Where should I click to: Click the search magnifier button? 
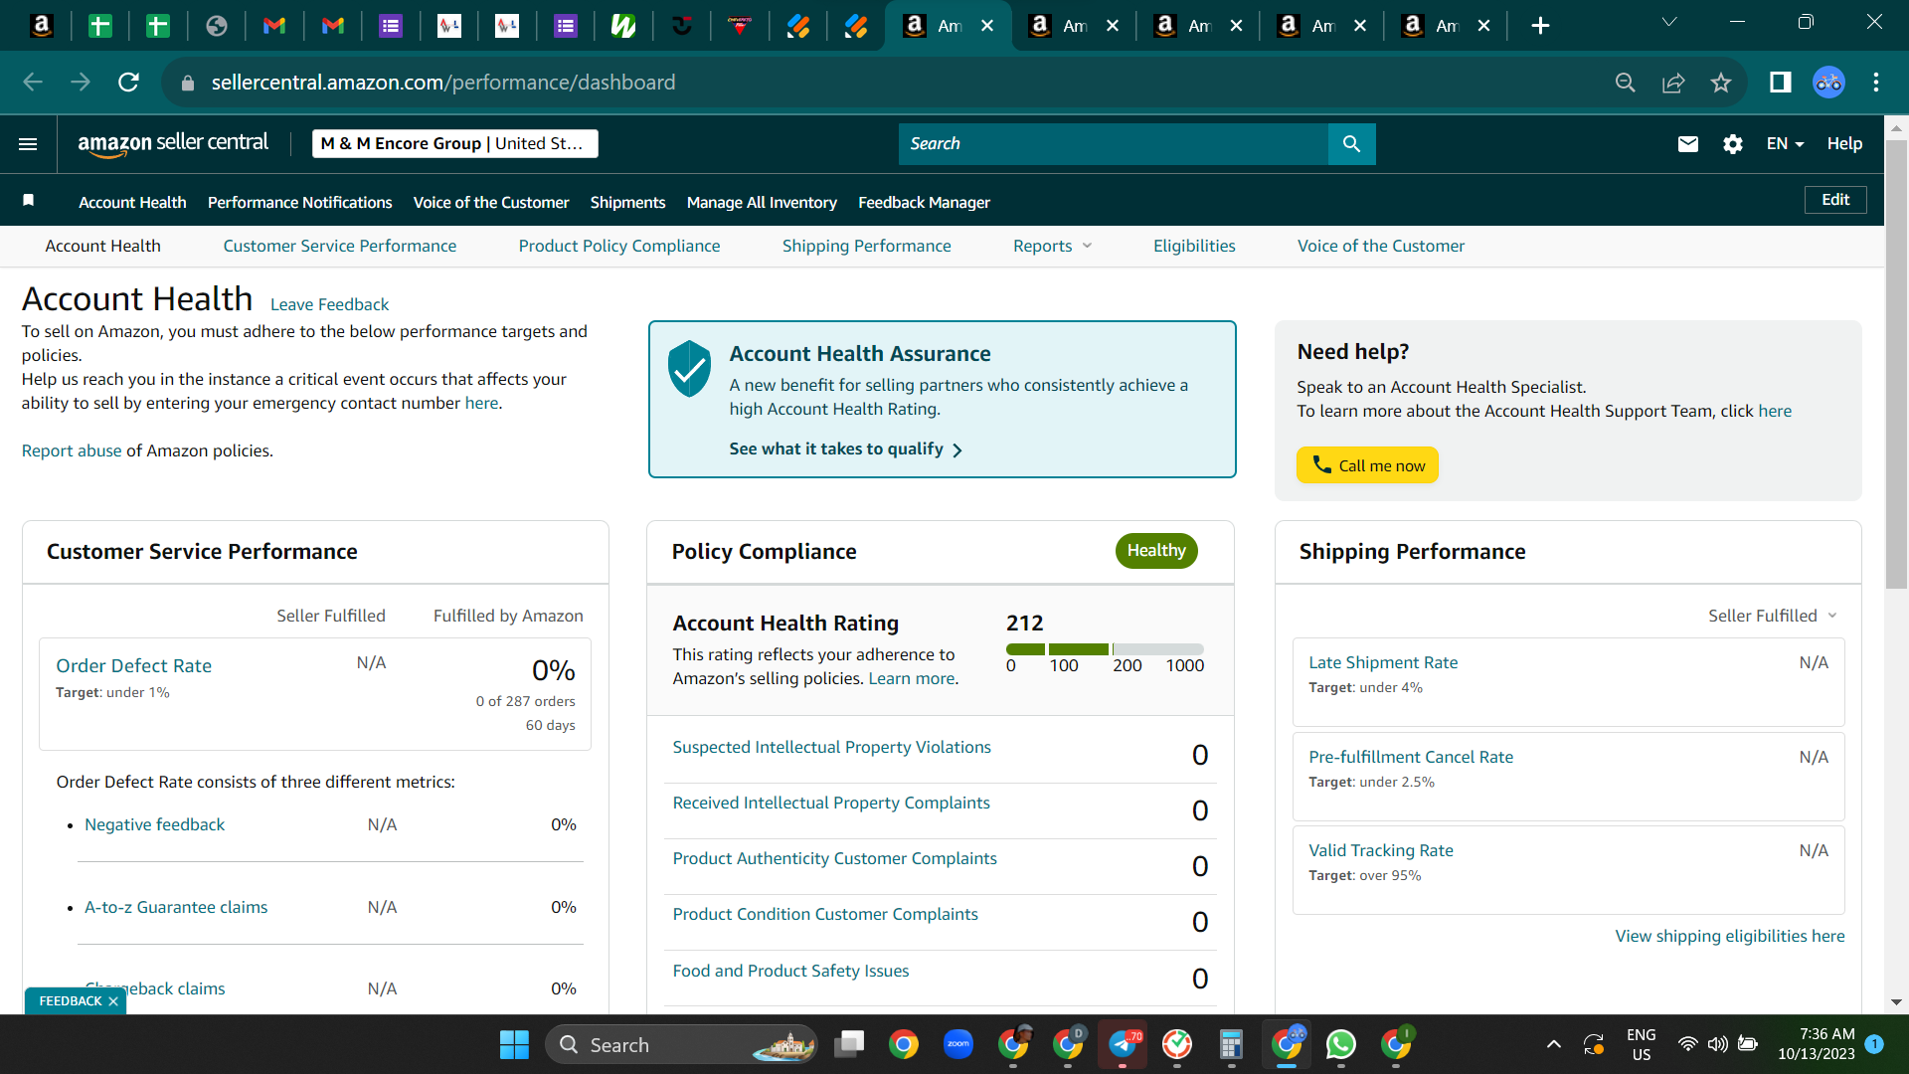pyautogui.click(x=1351, y=144)
